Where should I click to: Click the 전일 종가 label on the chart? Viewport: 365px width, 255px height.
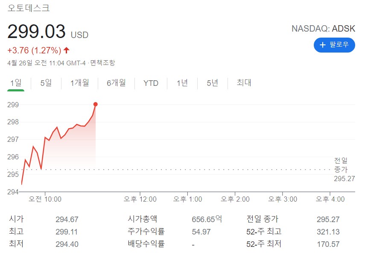pos(341,164)
